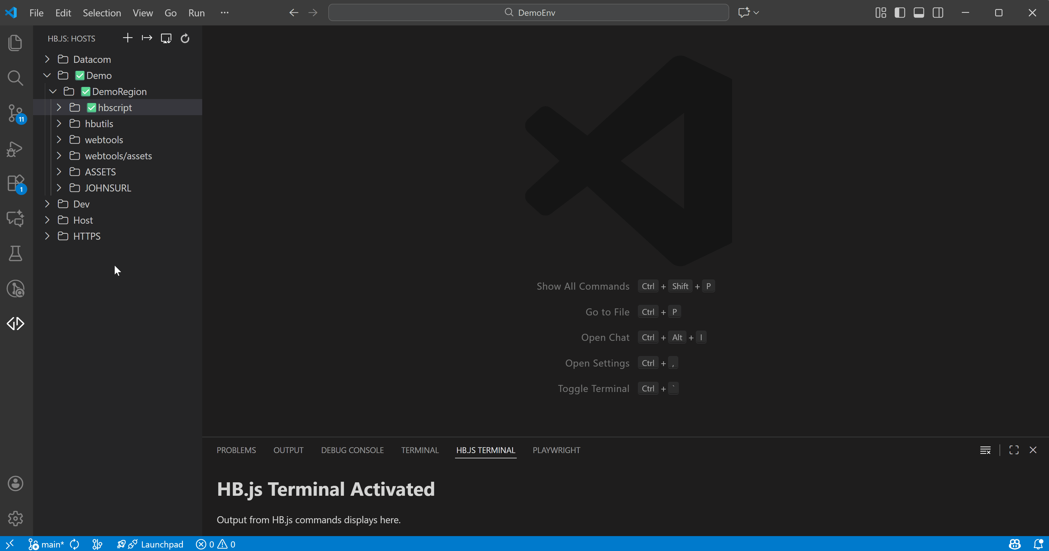Expand the HTTPS tree item
1049x551 pixels.
(47, 236)
